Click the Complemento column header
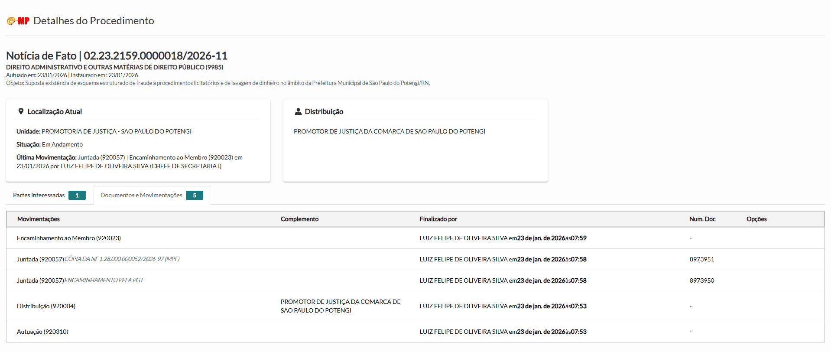This screenshot has width=831, height=352. coord(299,219)
